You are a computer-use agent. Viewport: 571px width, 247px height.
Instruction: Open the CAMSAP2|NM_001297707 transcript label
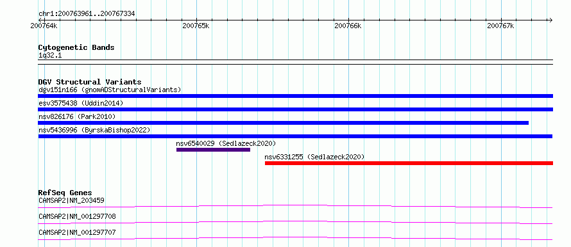77,232
